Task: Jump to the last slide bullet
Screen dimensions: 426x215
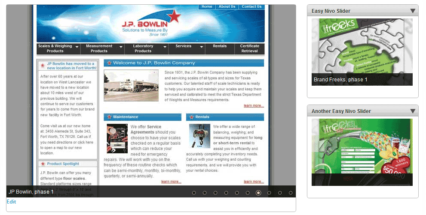Action: (291, 193)
